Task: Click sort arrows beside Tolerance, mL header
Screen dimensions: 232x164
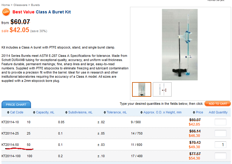Action: pyautogui.click(x=105, y=113)
